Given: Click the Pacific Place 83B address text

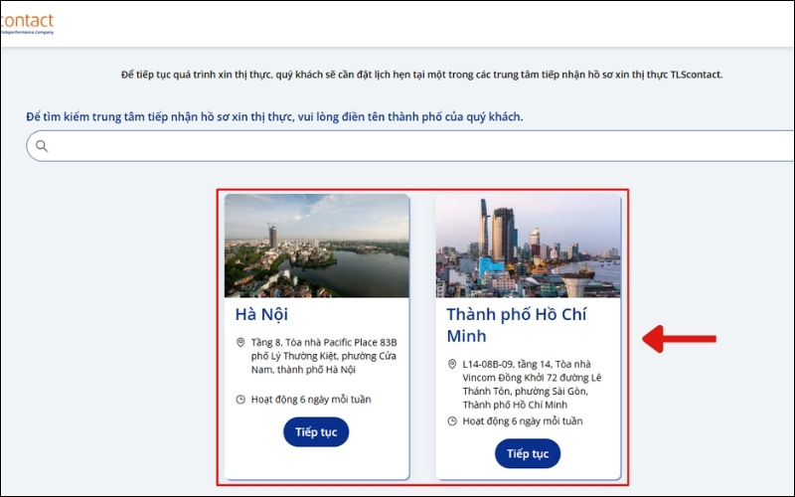Looking at the screenshot, I should (x=324, y=356).
